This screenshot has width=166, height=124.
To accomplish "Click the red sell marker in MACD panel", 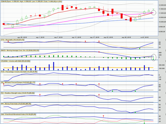I will point(99,52).
